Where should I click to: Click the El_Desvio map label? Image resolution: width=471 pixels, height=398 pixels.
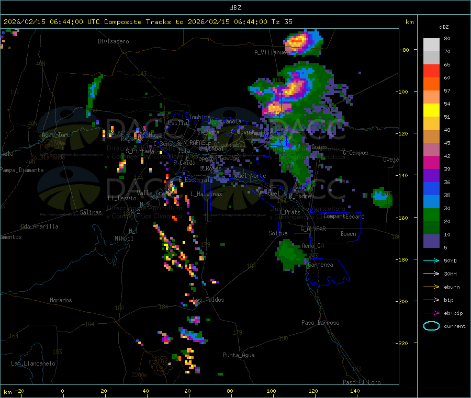122,198
